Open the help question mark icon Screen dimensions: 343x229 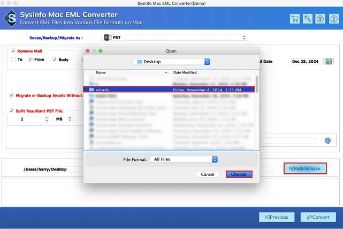click(320, 19)
